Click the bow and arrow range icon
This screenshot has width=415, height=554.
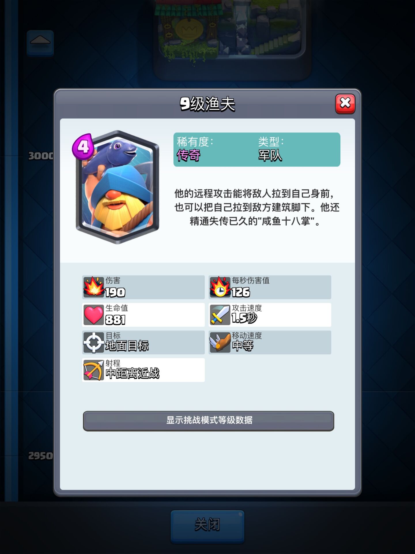[x=94, y=370]
